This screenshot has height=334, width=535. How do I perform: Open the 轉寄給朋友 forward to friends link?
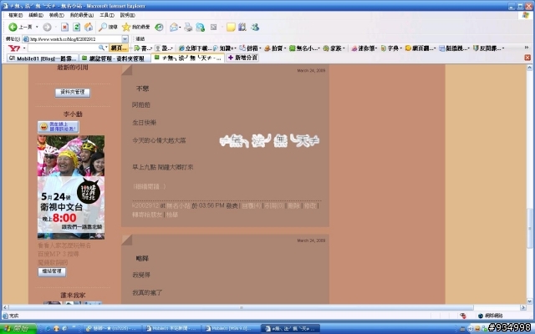pyautogui.click(x=147, y=215)
